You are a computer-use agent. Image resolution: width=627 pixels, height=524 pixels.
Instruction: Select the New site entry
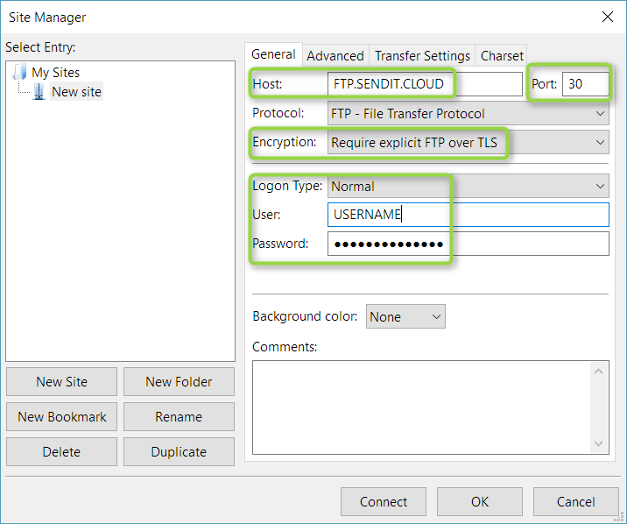coord(76,92)
